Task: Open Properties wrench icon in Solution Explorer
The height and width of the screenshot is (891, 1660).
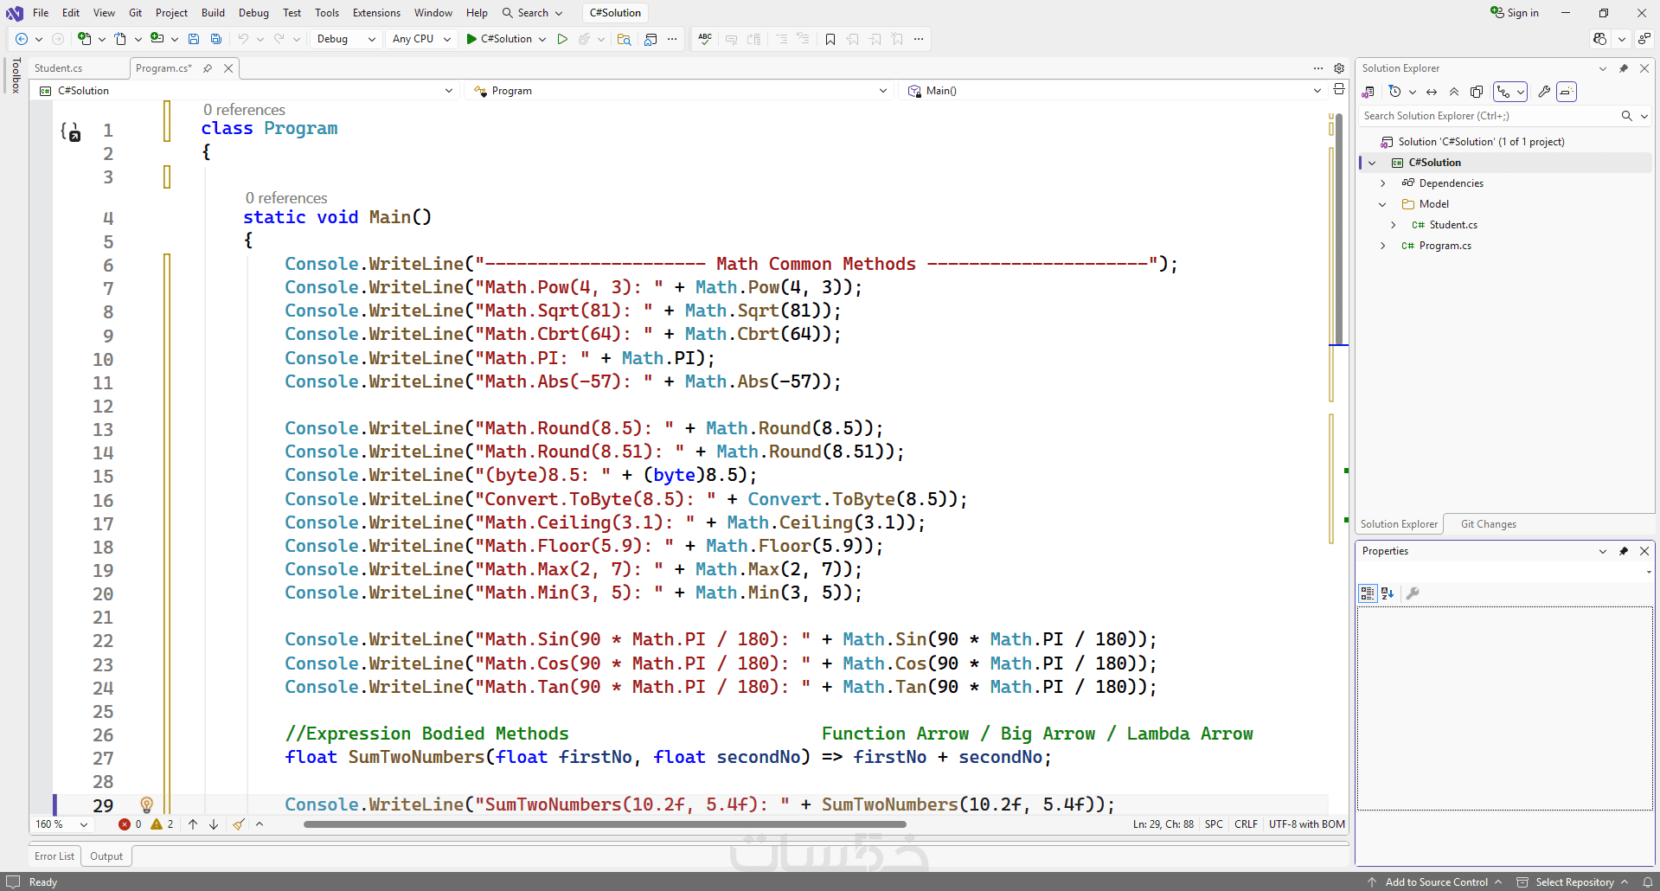Action: 1544,92
